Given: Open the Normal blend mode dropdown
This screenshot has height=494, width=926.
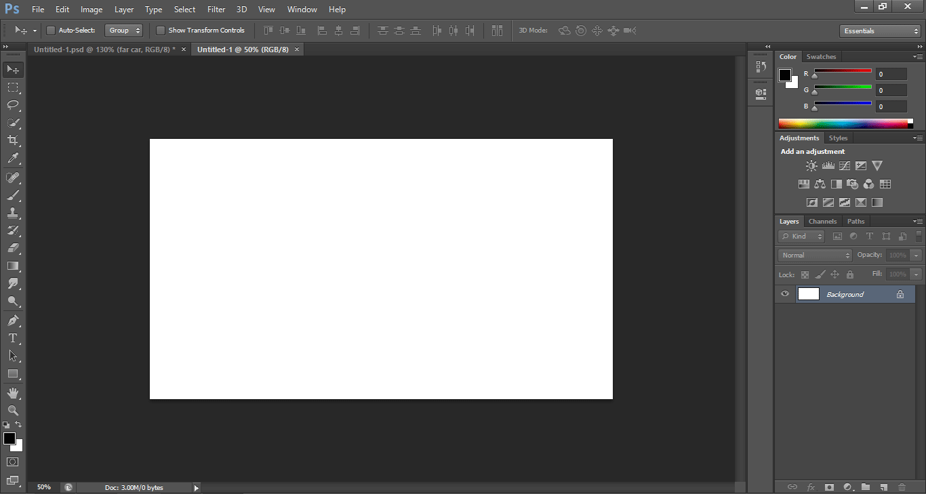Looking at the screenshot, I should point(815,255).
